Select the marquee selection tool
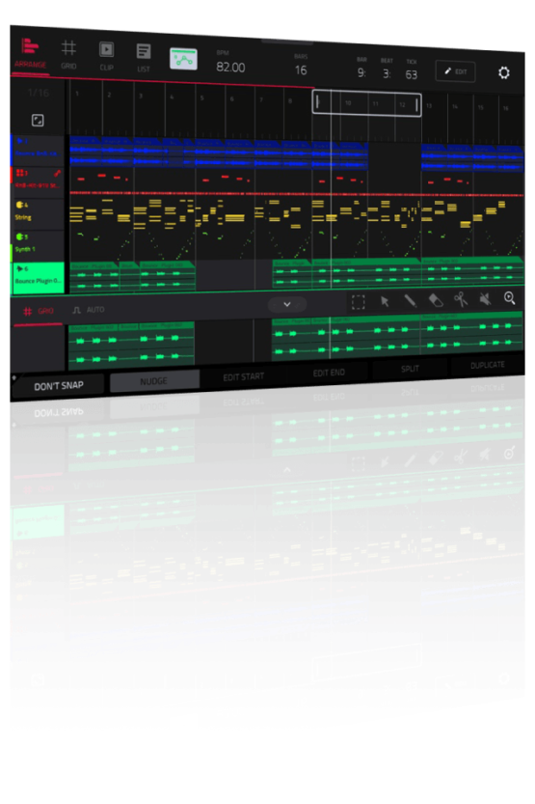The width and height of the screenshot is (535, 804). (359, 302)
